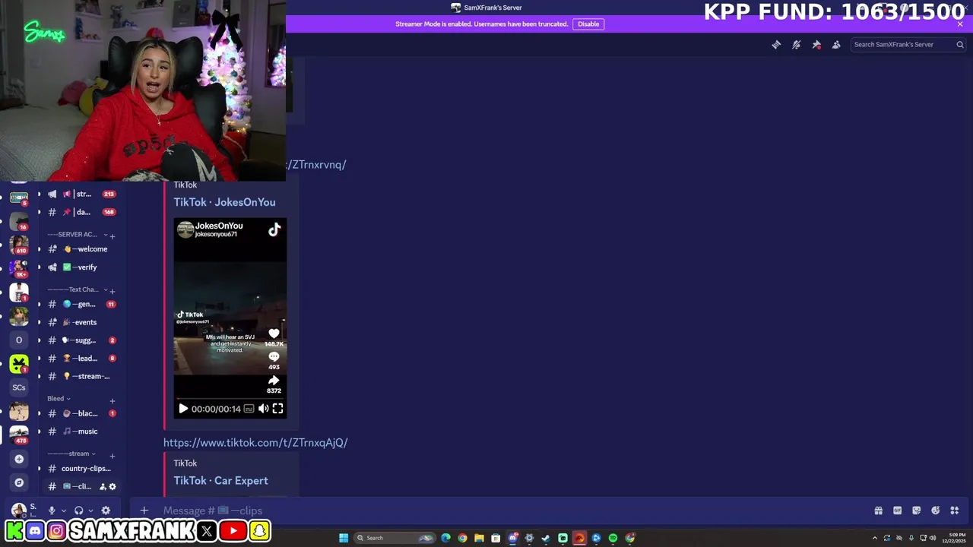Collapse the stream category
973x547 pixels.
[71, 454]
